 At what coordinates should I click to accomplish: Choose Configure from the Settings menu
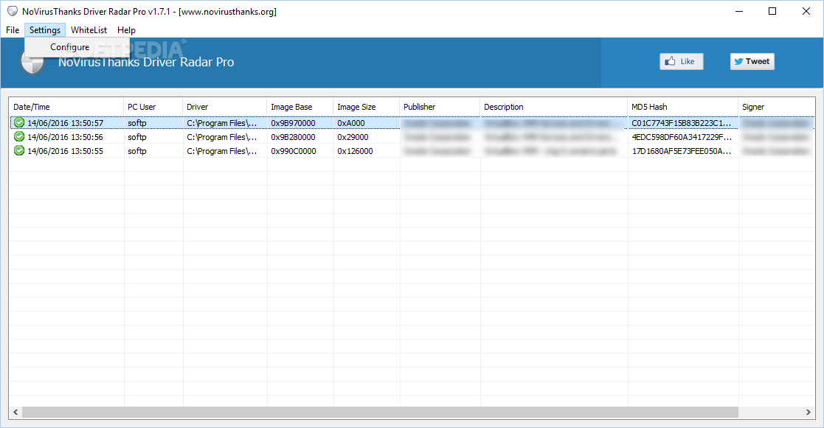coord(70,47)
